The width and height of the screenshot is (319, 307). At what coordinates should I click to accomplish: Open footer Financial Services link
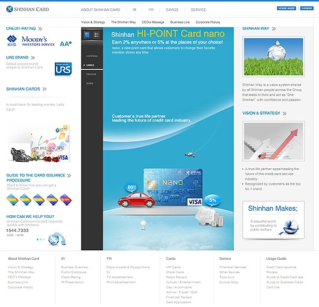tap(233, 267)
